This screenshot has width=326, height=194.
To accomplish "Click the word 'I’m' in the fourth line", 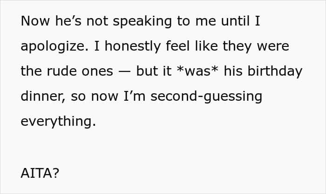I will click(134, 97).
